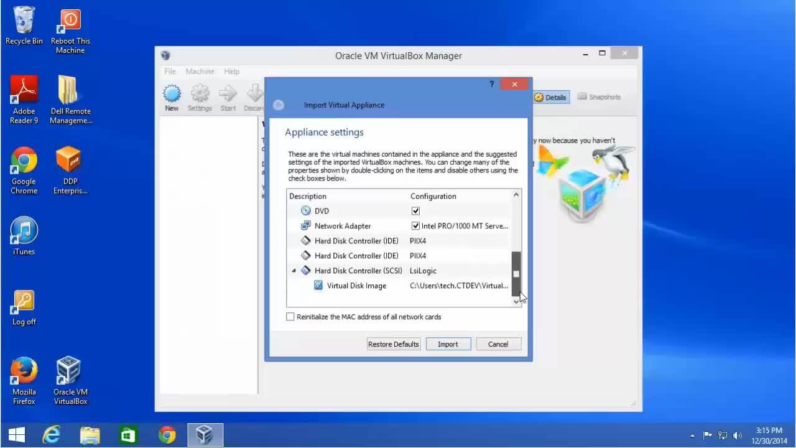Select Network Adapter icon in list
The height and width of the screenshot is (448, 796).
coord(305,226)
